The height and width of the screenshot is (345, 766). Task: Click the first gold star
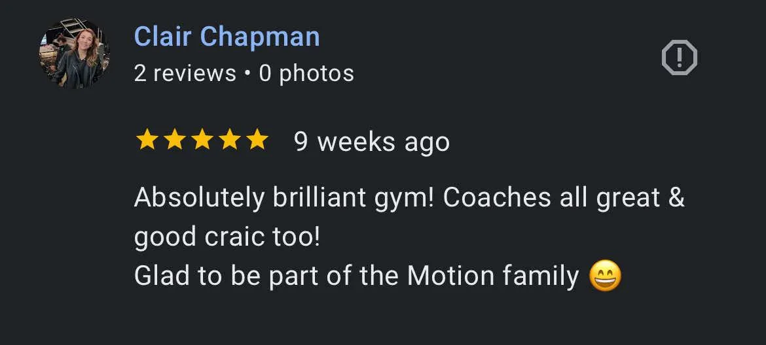(146, 140)
